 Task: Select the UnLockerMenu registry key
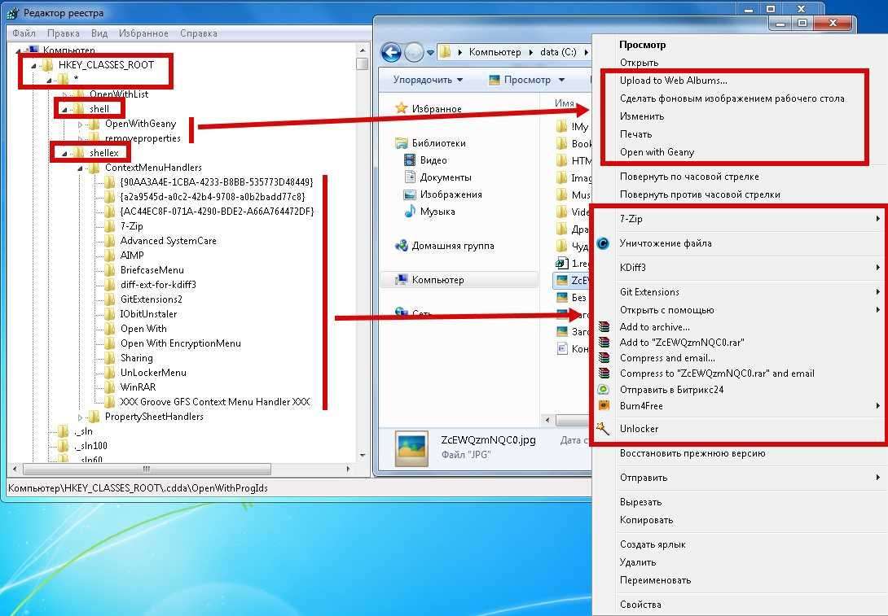(x=153, y=373)
